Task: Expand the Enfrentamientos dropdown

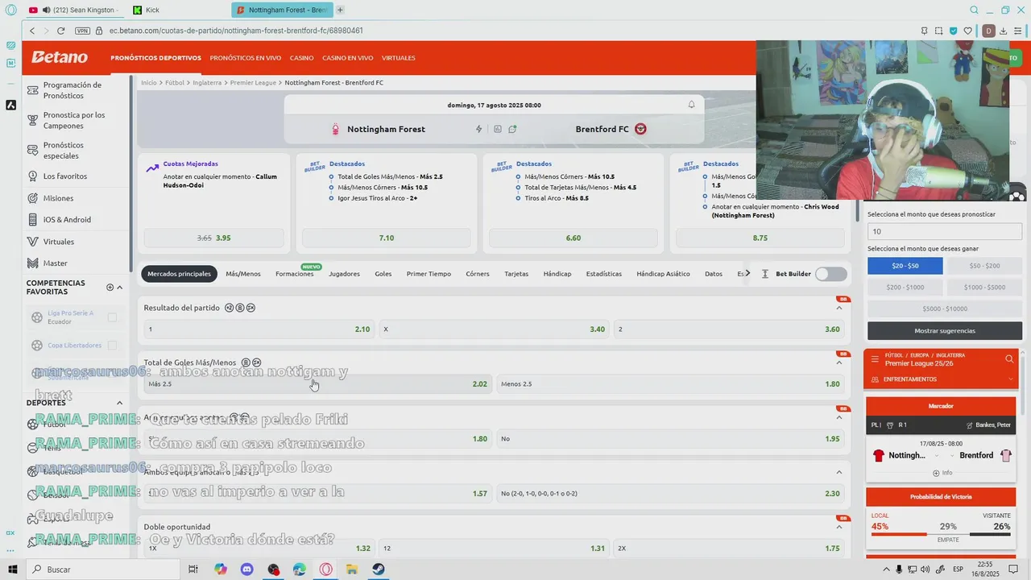Action: (1011, 379)
